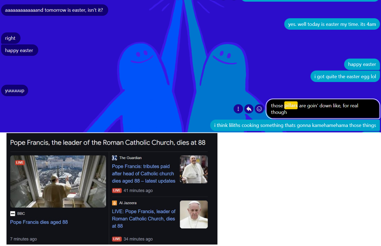This screenshot has width=381, height=246.
Task: Click the '34 minutes ago' timestamp
Action: (x=138, y=239)
